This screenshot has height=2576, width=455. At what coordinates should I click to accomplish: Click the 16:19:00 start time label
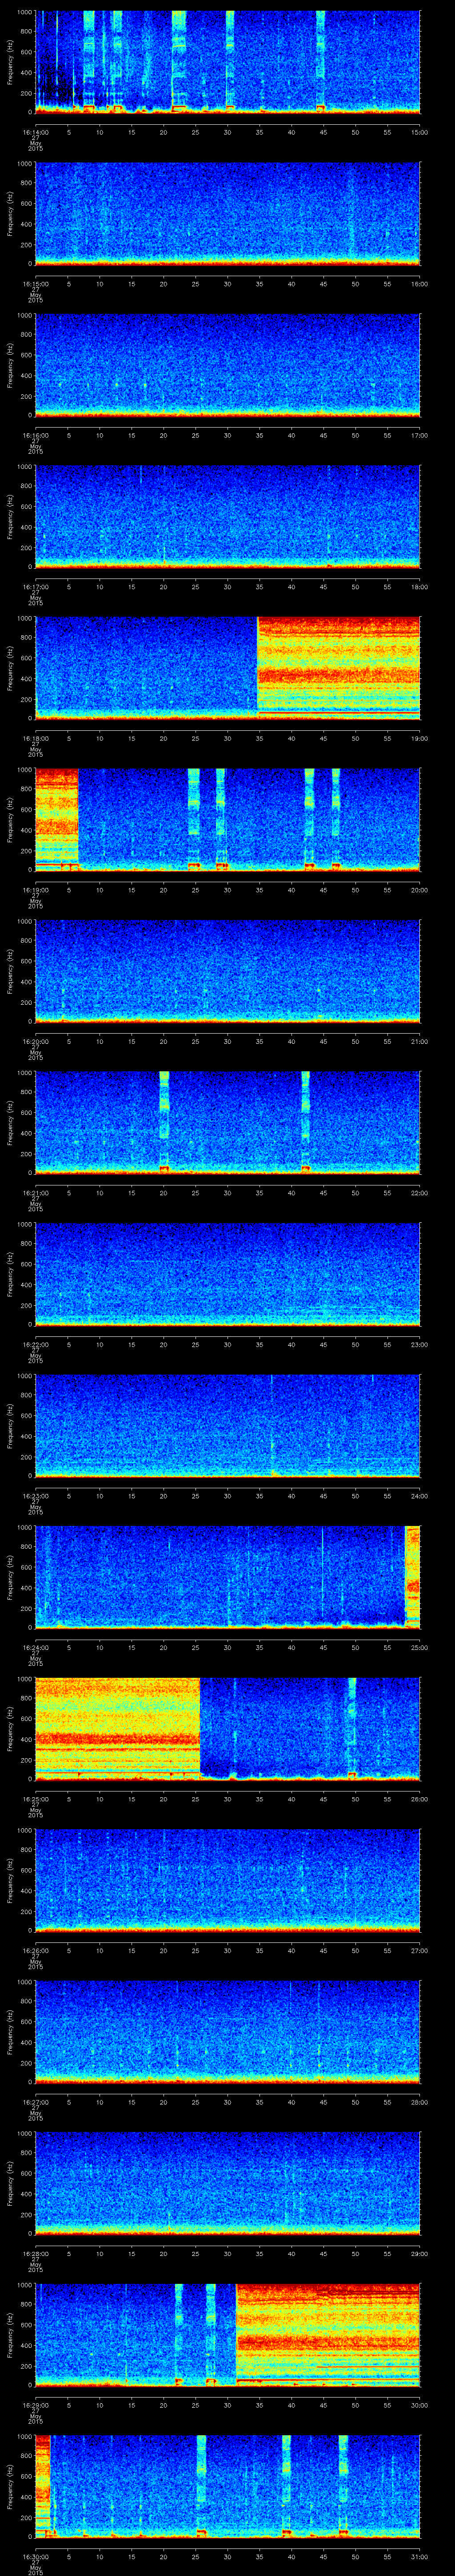coord(35,890)
